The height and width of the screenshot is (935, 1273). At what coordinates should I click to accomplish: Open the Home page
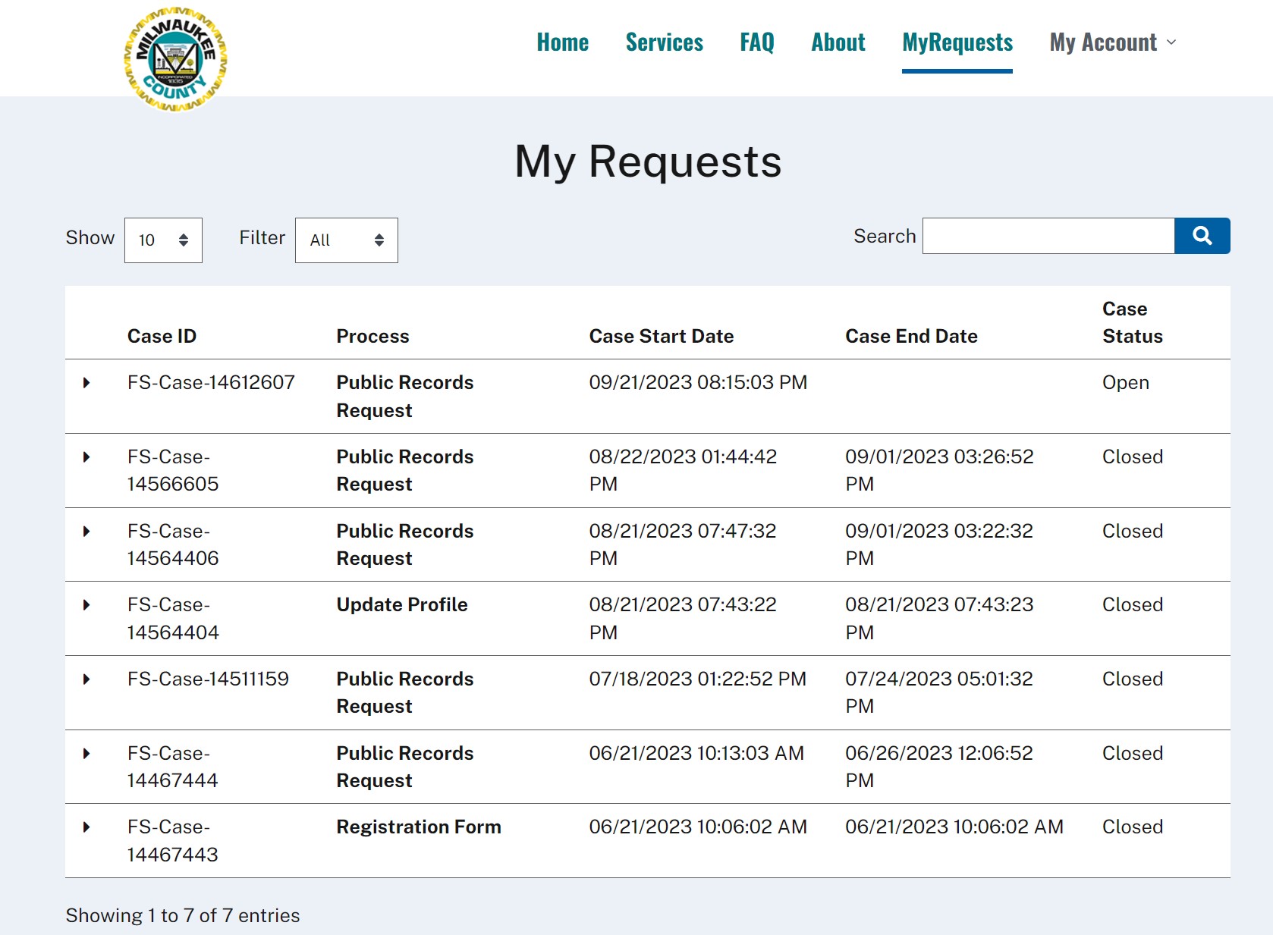[x=562, y=42]
